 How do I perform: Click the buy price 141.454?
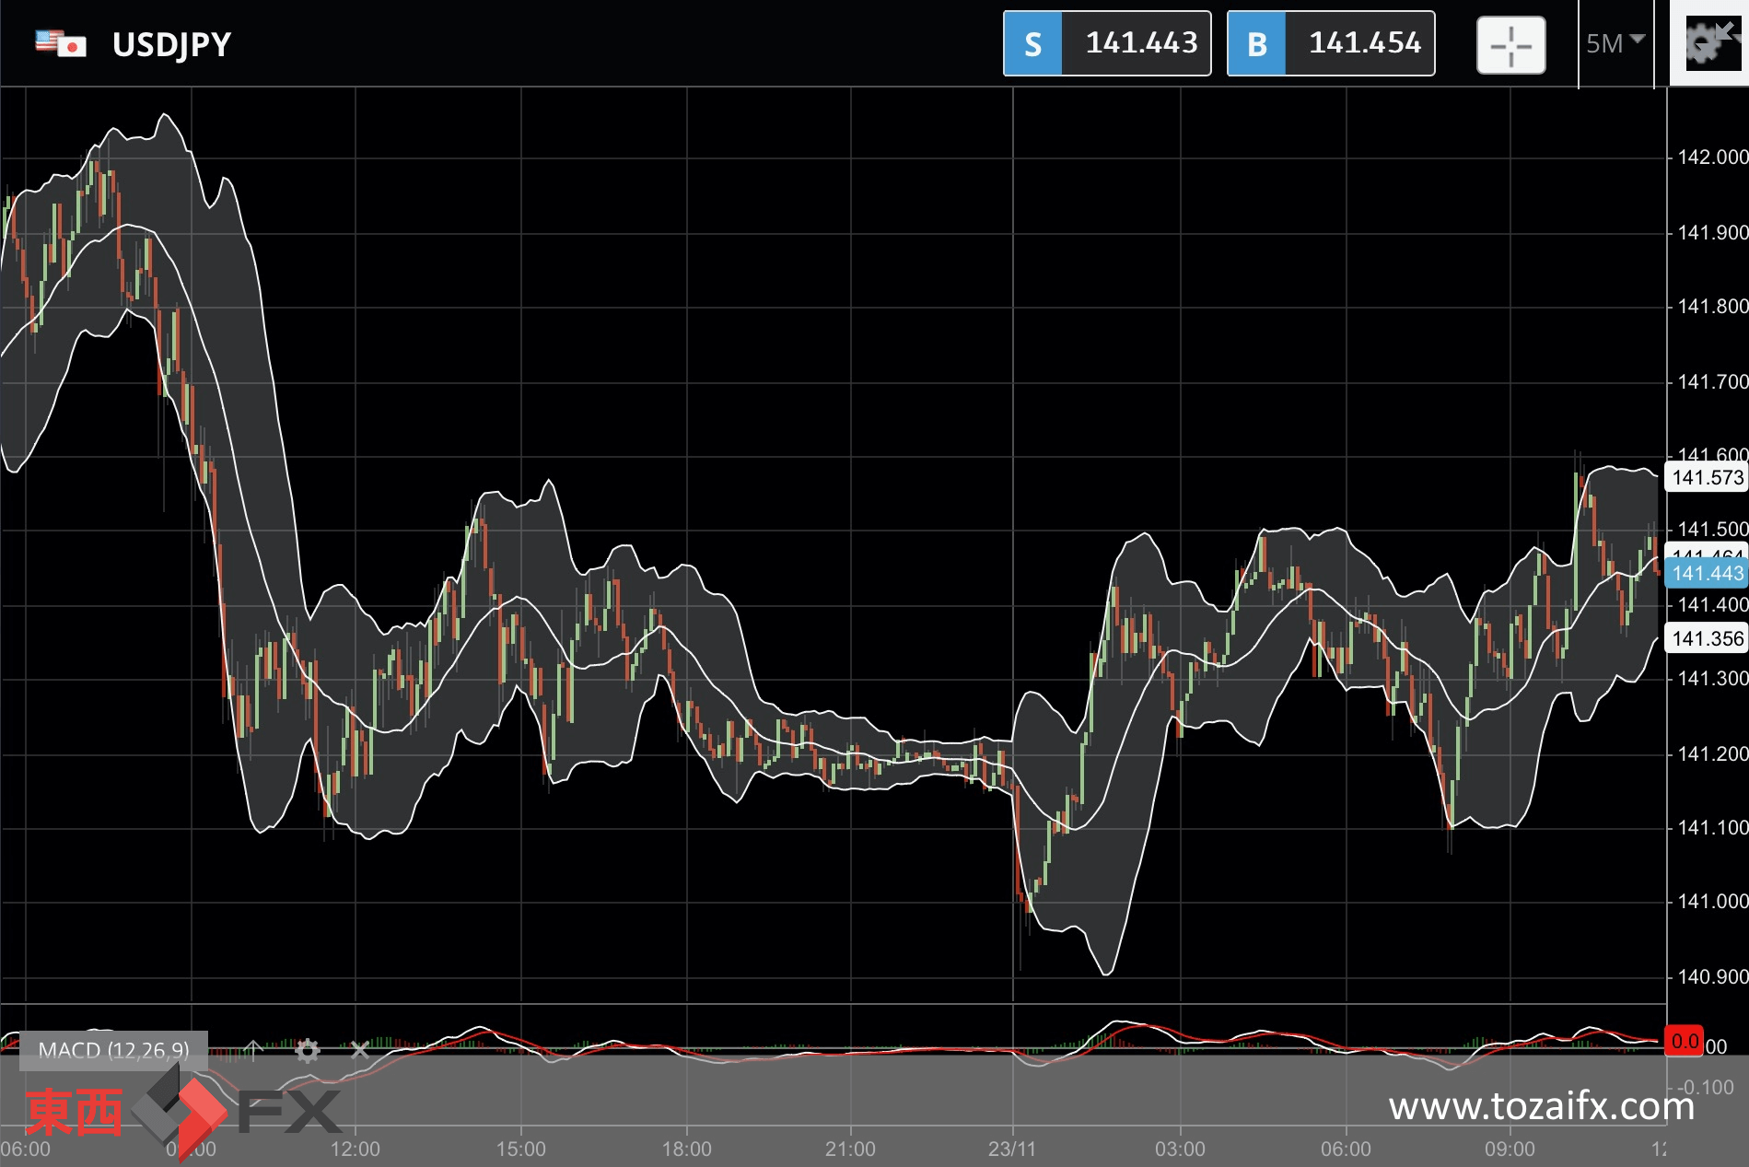pyautogui.click(x=1364, y=43)
